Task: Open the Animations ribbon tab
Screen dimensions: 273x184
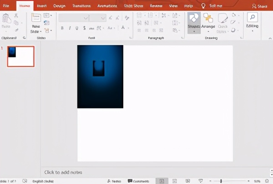Action: pyautogui.click(x=107, y=6)
